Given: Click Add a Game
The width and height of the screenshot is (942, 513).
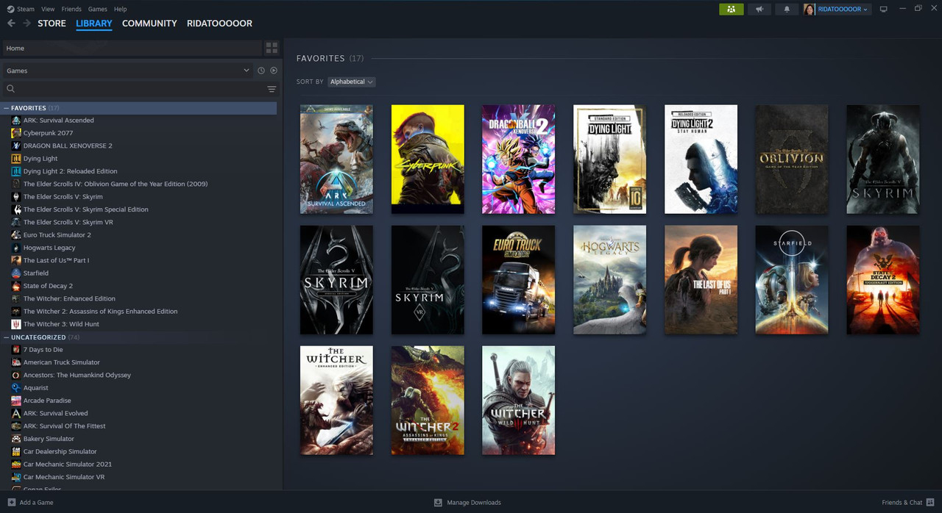Looking at the screenshot, I should [36, 503].
